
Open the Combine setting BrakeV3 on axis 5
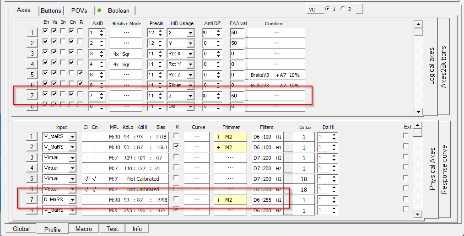[x=276, y=75]
